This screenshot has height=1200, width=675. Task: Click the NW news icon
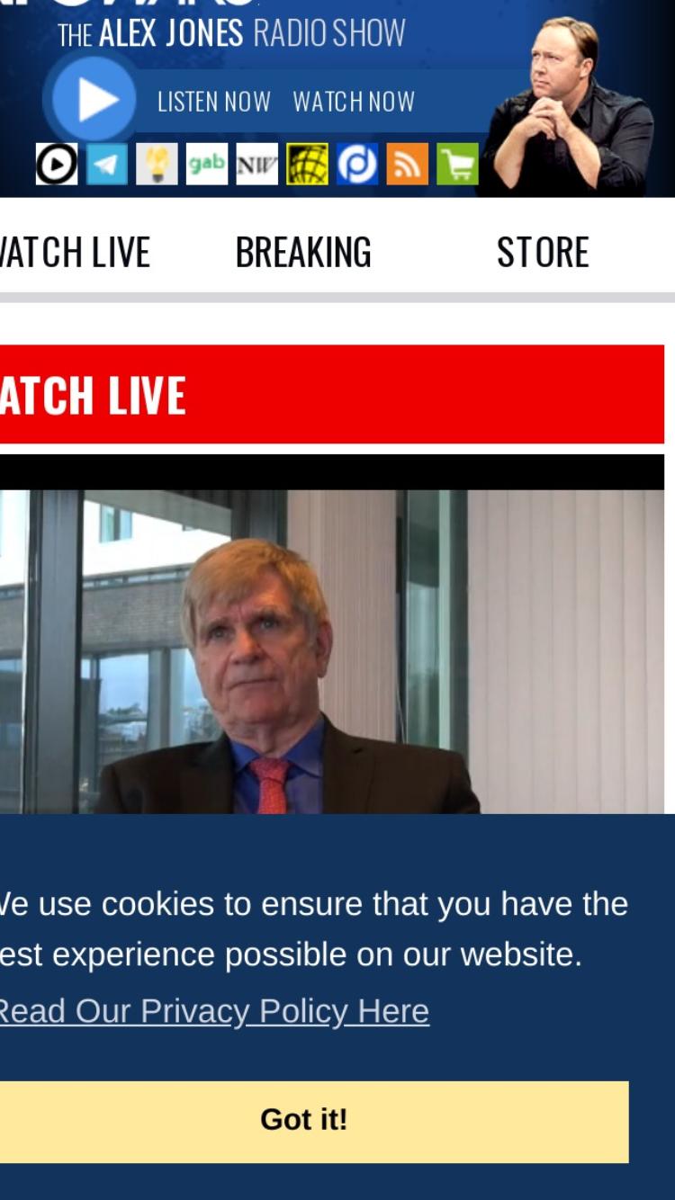tap(257, 165)
